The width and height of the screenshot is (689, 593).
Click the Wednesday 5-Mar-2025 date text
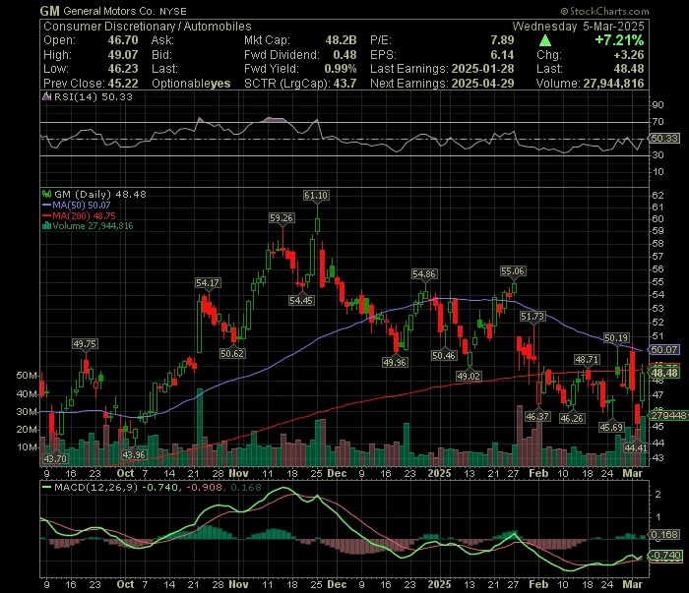(579, 27)
